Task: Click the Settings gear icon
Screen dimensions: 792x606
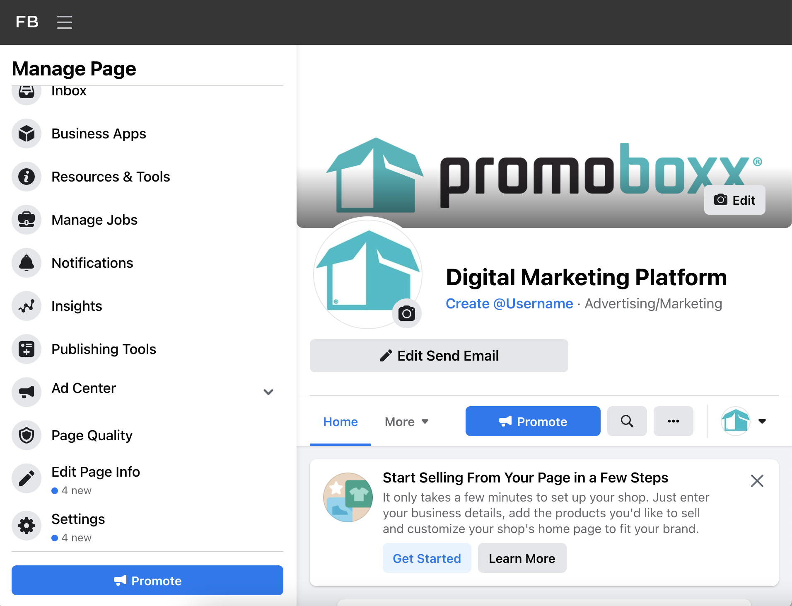Action: pos(27,526)
